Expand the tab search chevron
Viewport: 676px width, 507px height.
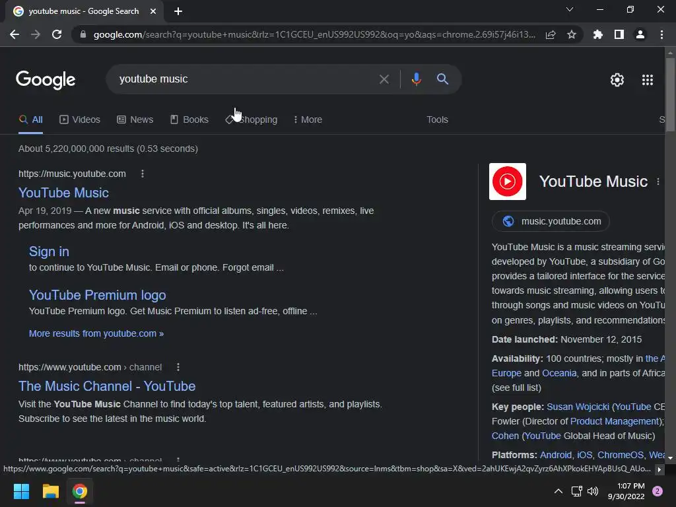[x=570, y=9]
